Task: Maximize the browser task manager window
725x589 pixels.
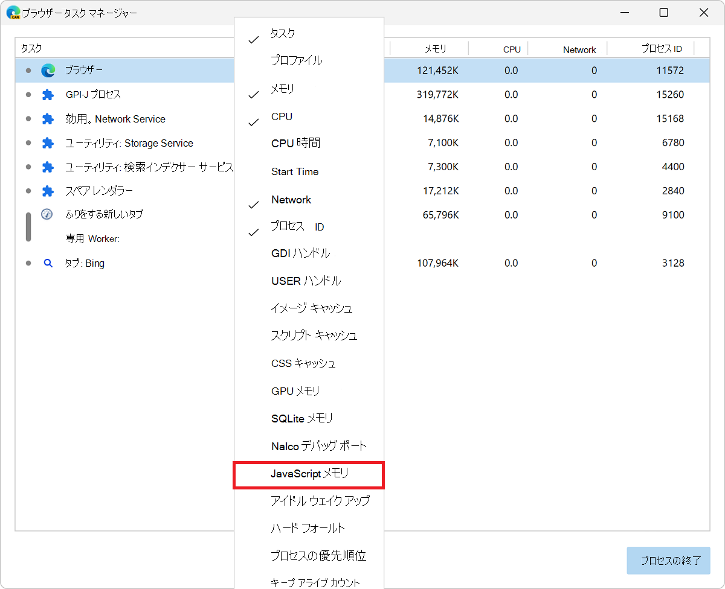Action: pyautogui.click(x=663, y=13)
